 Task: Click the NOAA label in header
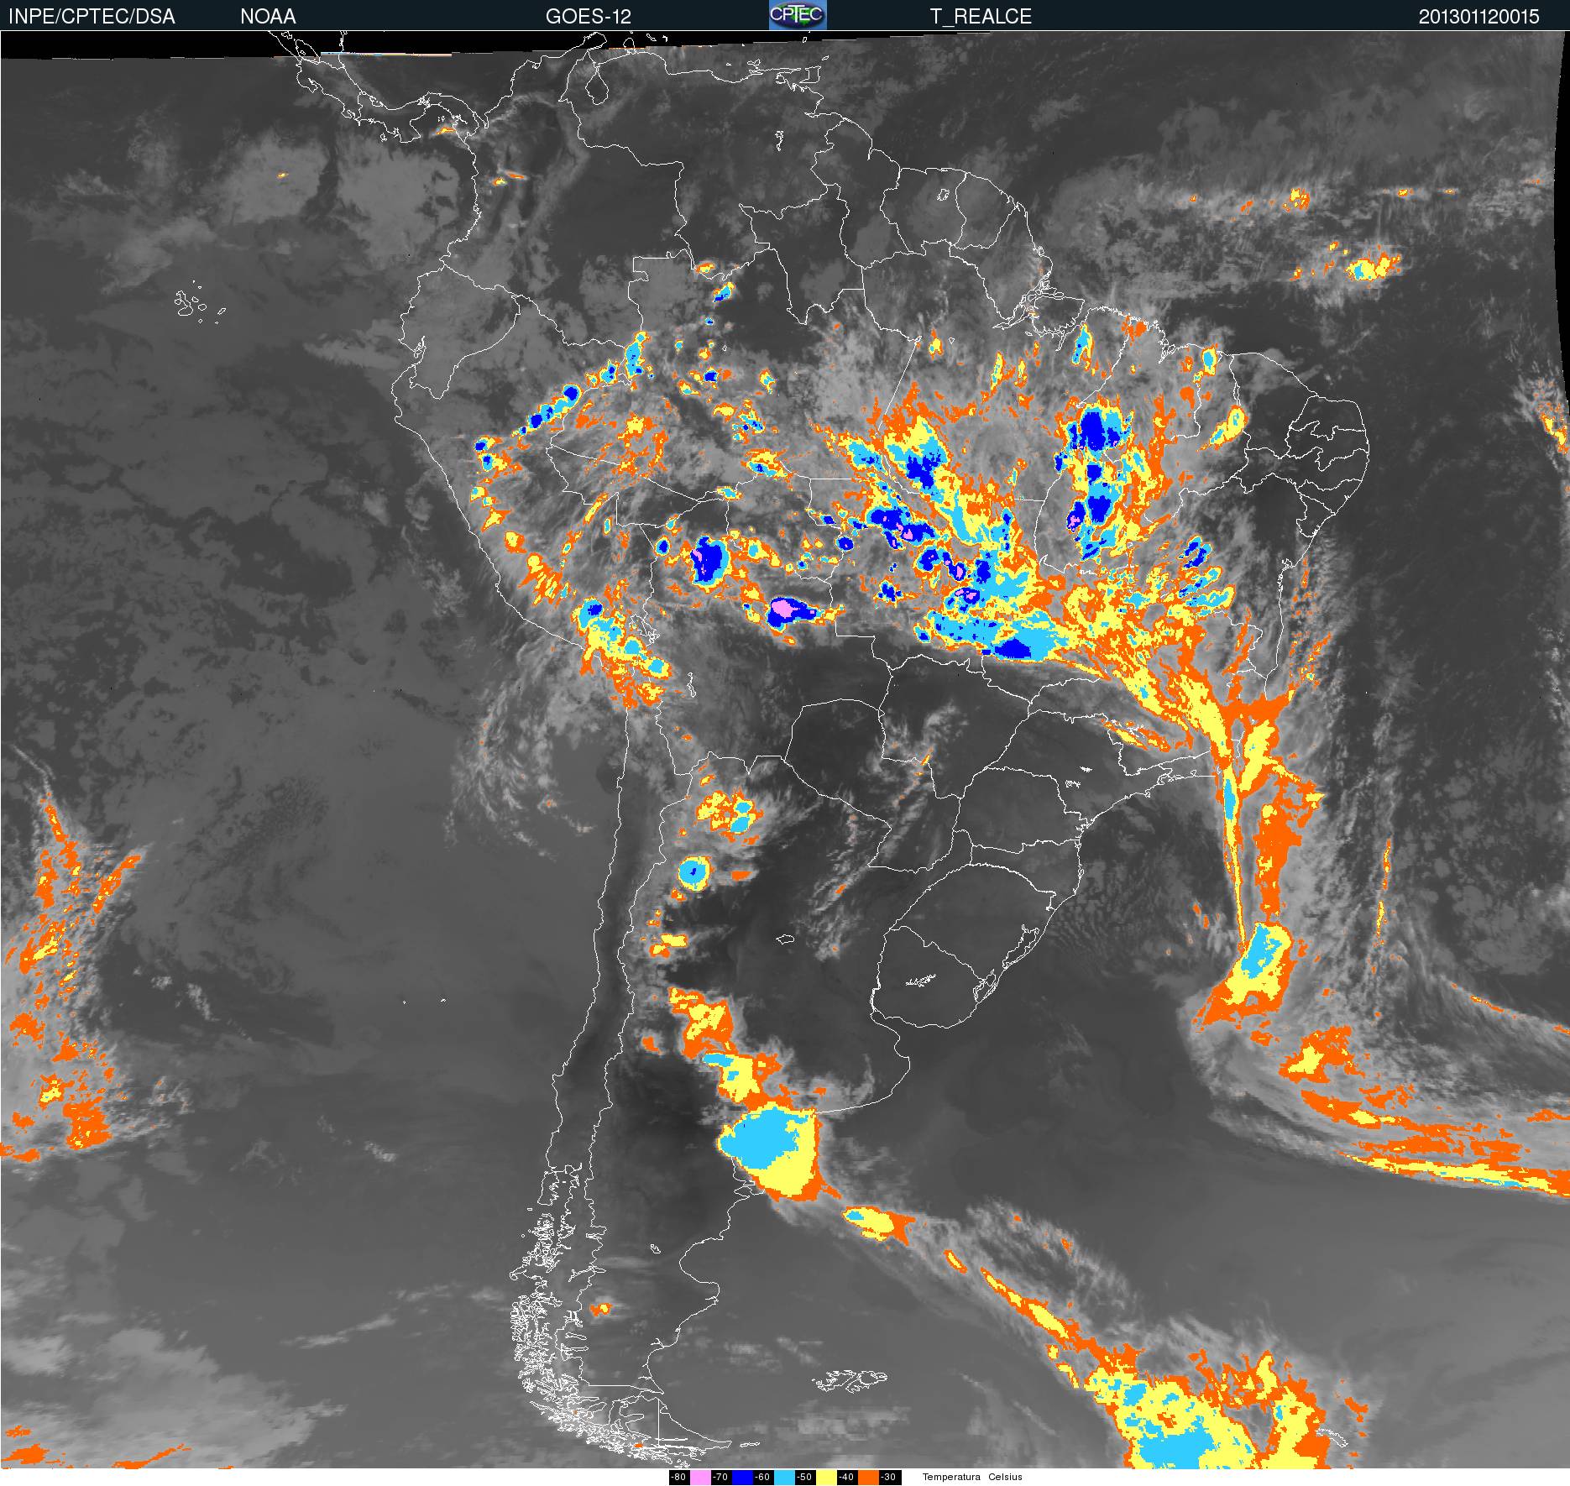click(x=268, y=16)
